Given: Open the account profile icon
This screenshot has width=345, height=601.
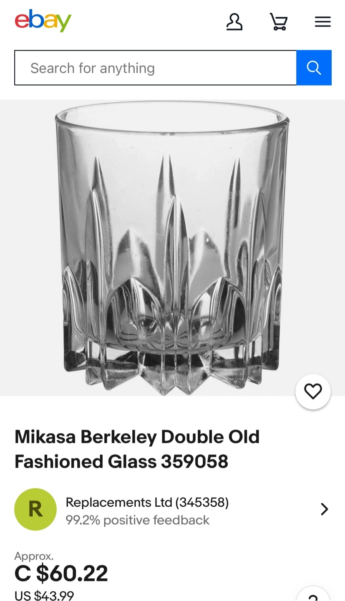Looking at the screenshot, I should point(234,22).
